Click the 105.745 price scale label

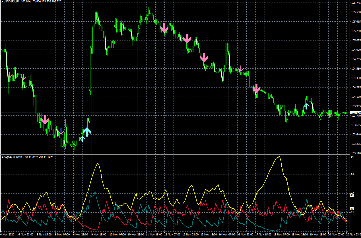point(356,3)
